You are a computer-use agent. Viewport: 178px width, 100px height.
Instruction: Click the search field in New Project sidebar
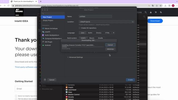tap(53, 14)
